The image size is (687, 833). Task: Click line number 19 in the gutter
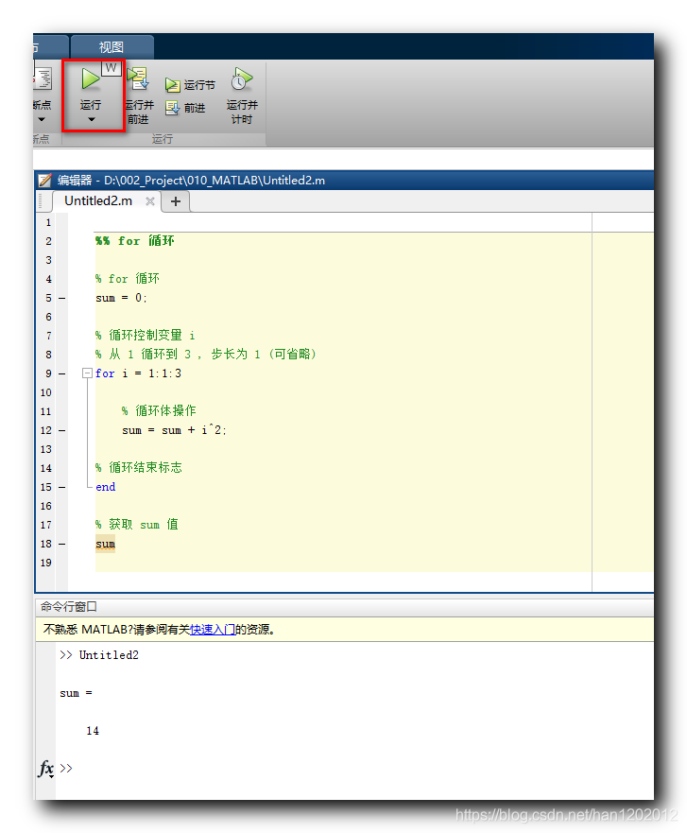(46, 564)
